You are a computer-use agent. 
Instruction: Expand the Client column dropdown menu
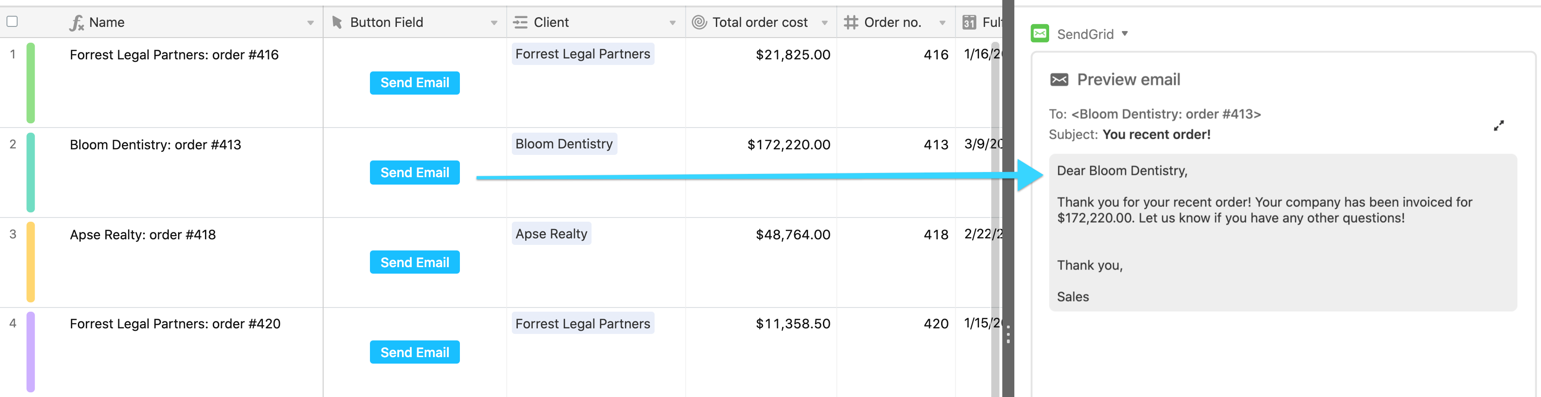tap(672, 23)
